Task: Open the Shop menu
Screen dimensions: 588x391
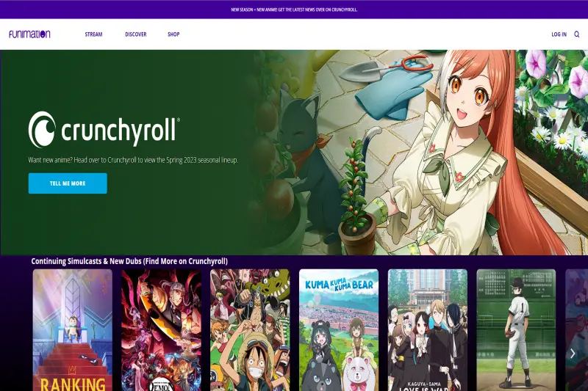Action: pos(173,34)
